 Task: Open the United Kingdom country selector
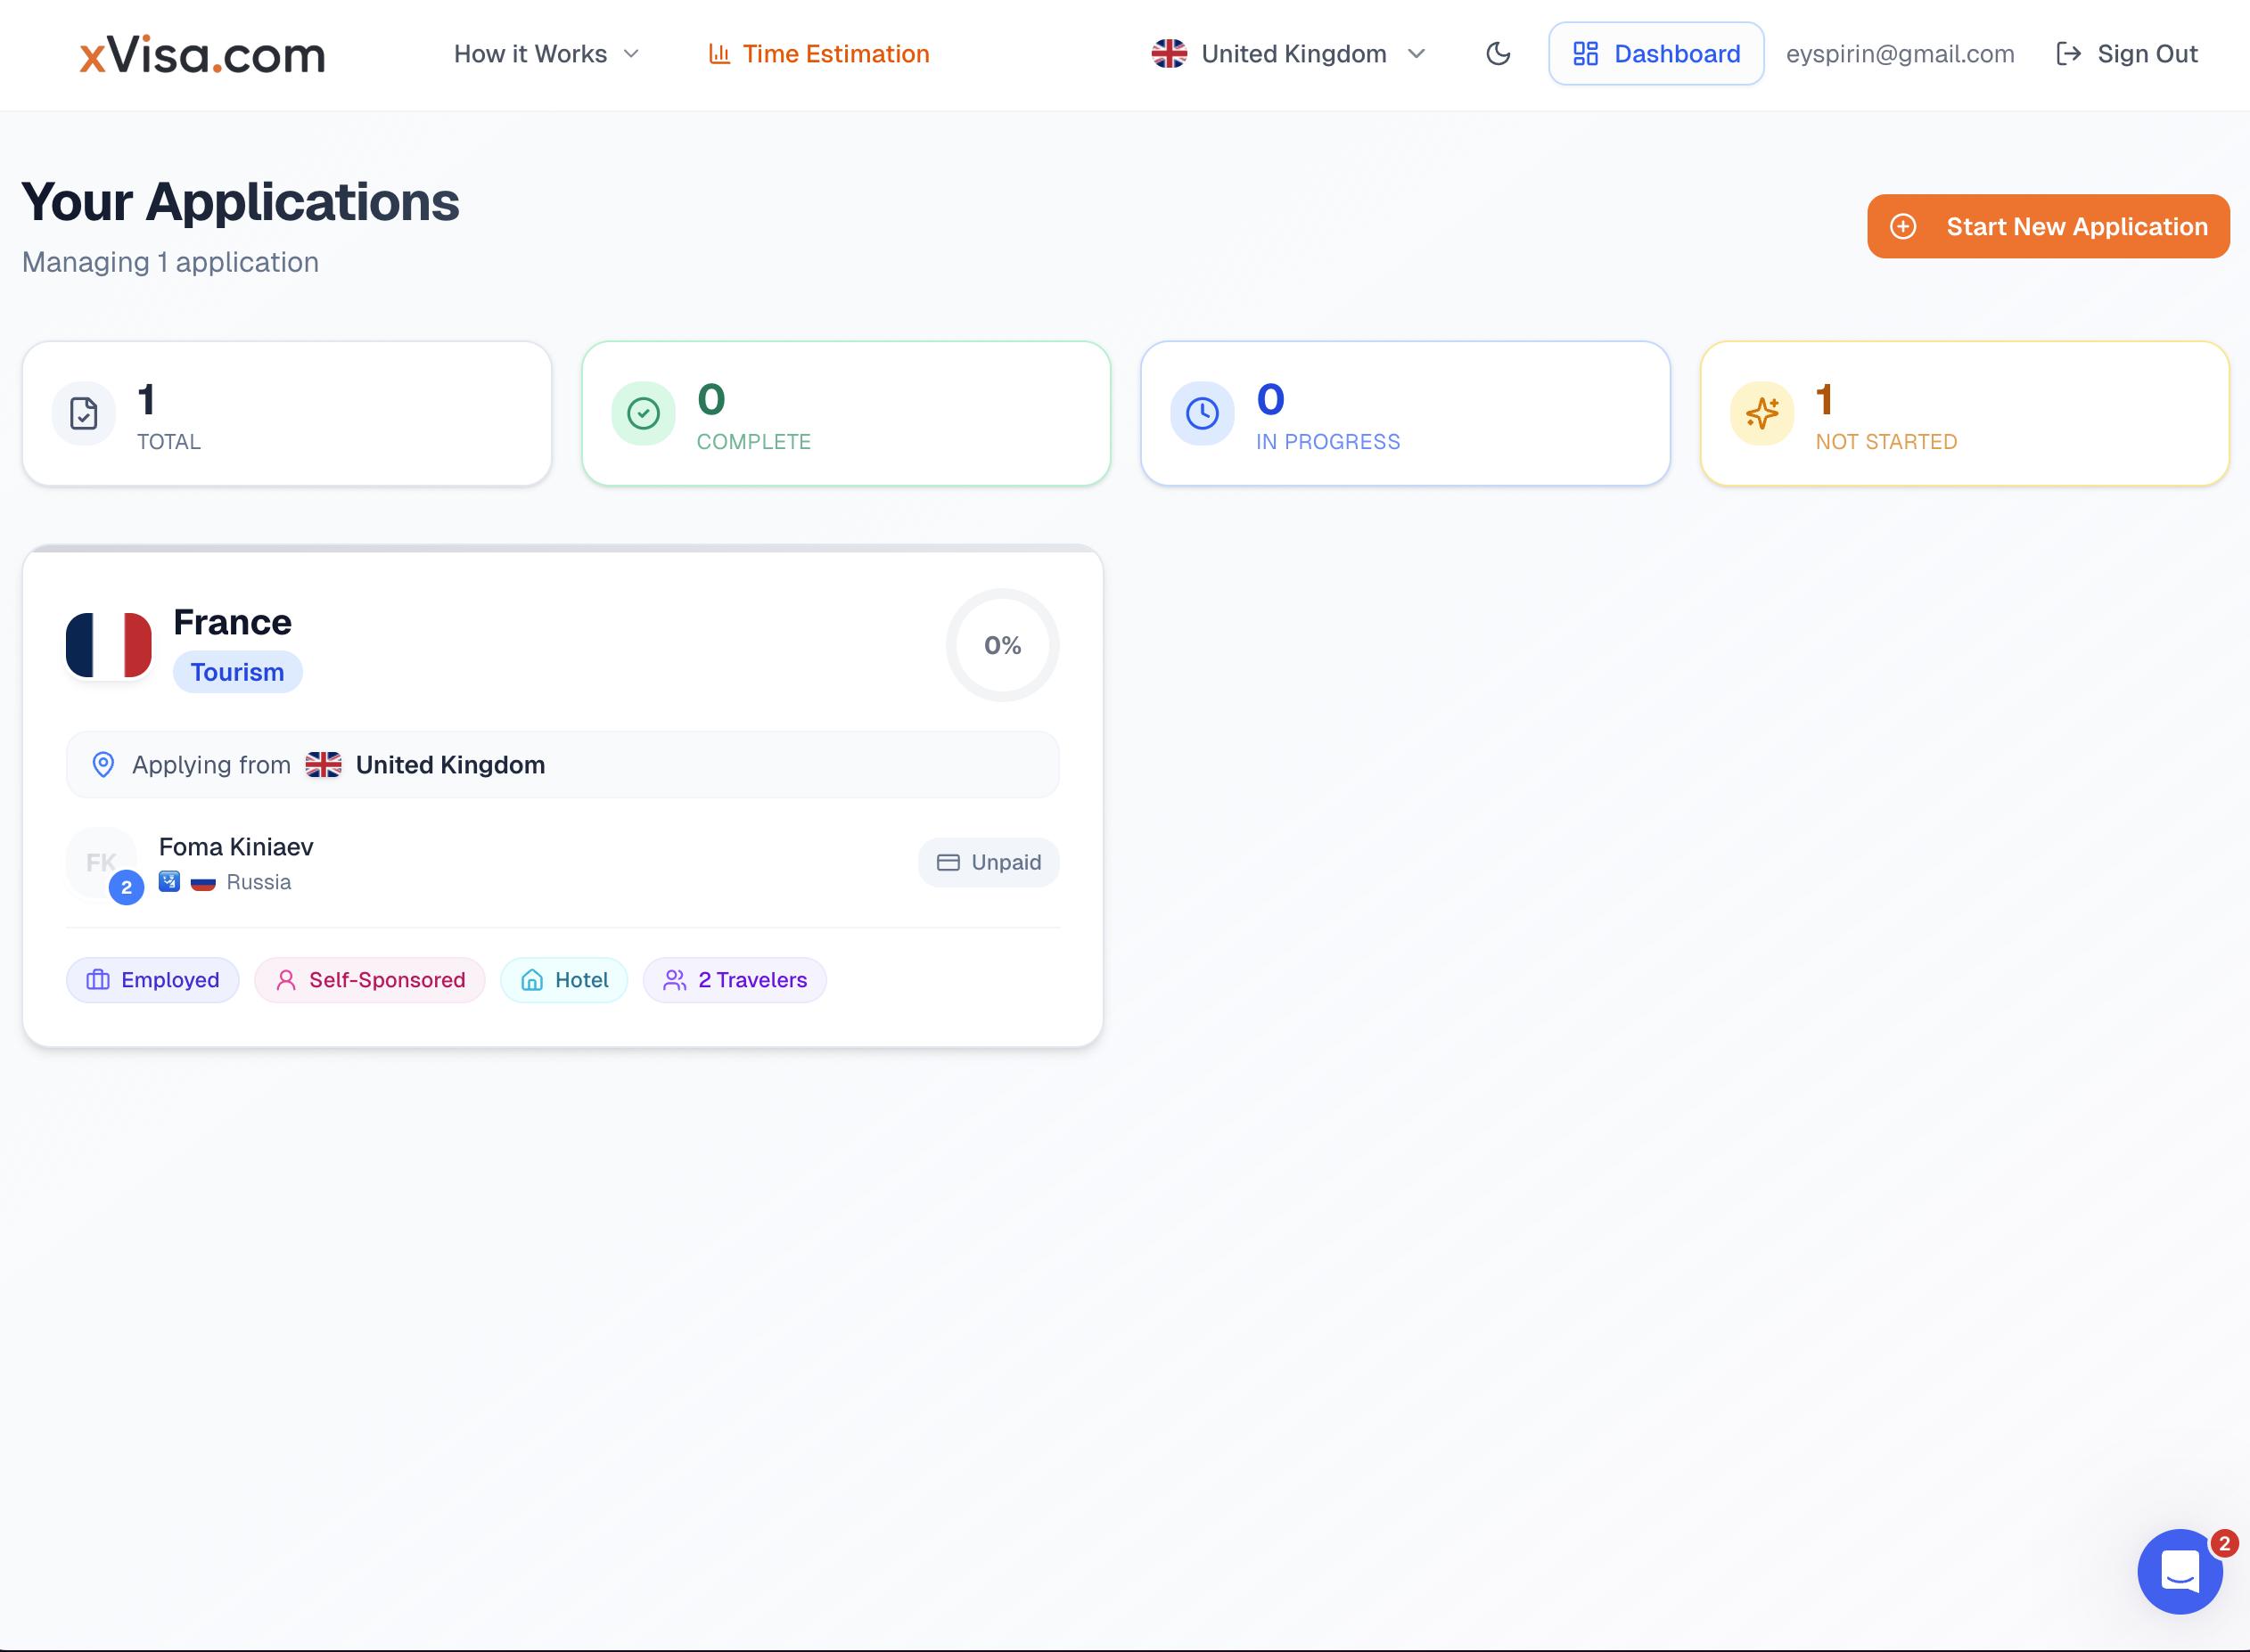(1287, 54)
